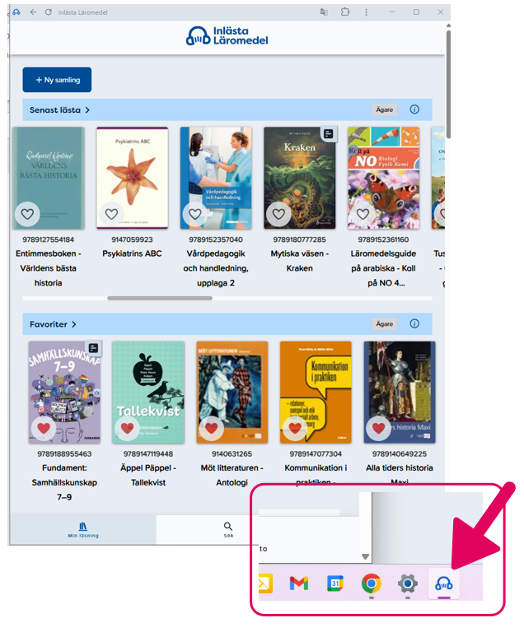This screenshot has height=632, width=524.
Task: Toggle the heart on the Kraken book cover
Action: point(278,214)
